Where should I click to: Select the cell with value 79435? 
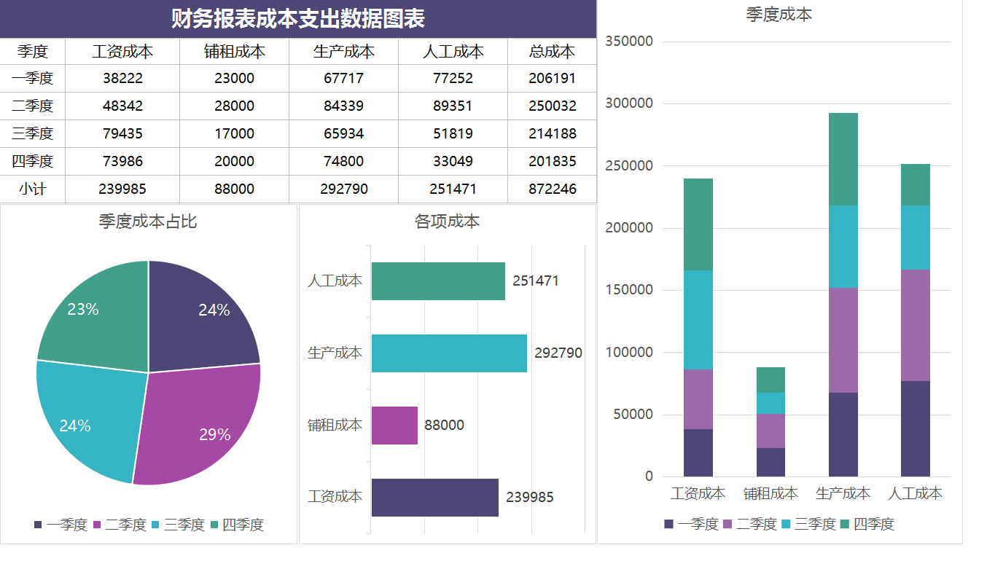coord(122,134)
